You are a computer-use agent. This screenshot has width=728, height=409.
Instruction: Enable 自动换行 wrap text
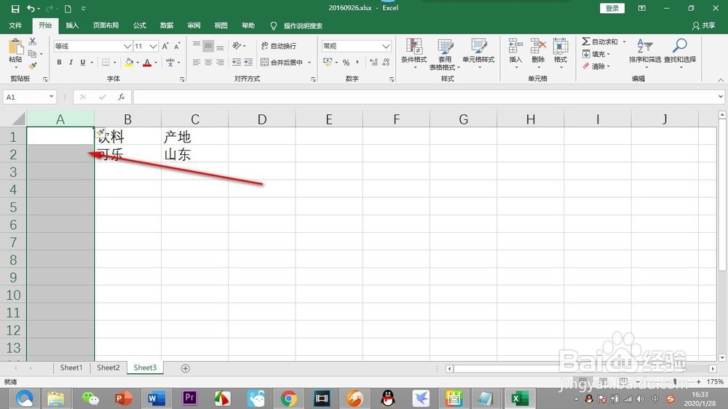[x=279, y=46]
